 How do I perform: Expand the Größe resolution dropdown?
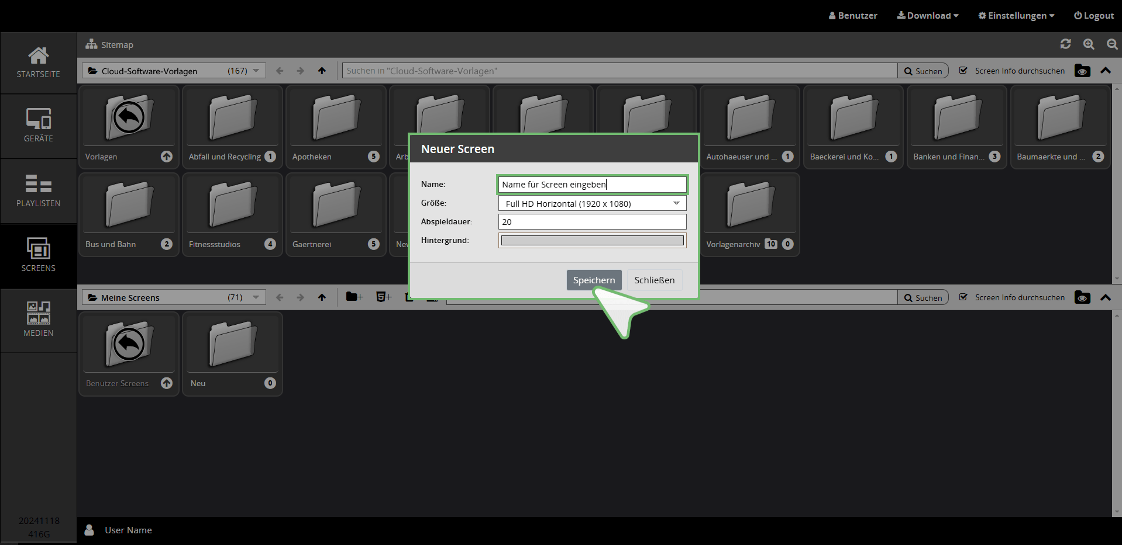pos(676,203)
